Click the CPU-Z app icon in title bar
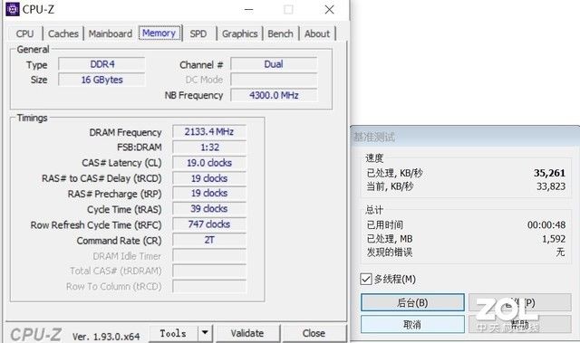580x343 pixels. [13, 9]
